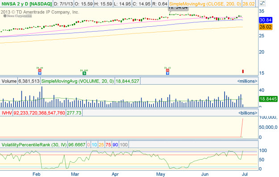
Task: Click the blue conference call icon in February
Action: click(40, 73)
